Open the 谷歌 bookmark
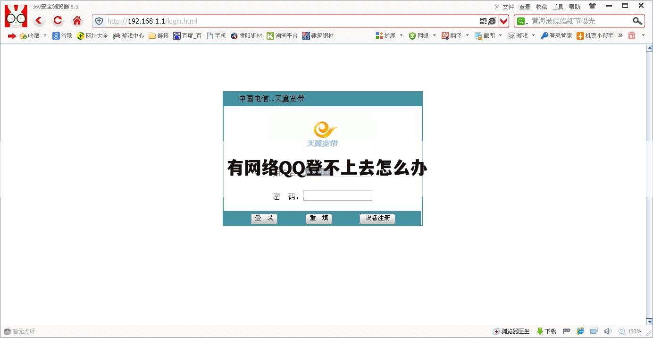Image resolution: width=653 pixels, height=338 pixels. pyautogui.click(x=62, y=36)
